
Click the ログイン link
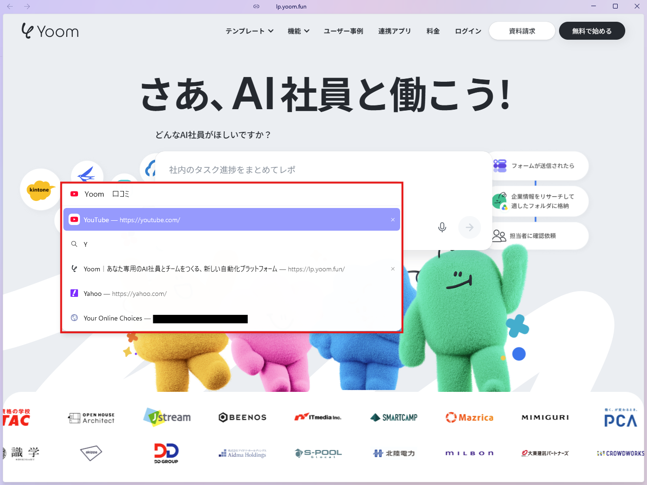468,31
